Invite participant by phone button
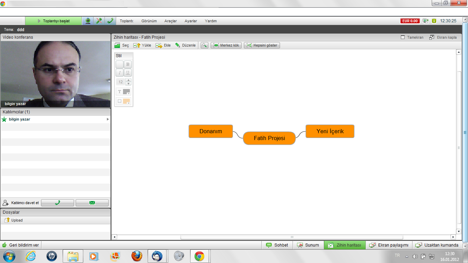Viewport: 468px width, 263px height. tap(58, 203)
